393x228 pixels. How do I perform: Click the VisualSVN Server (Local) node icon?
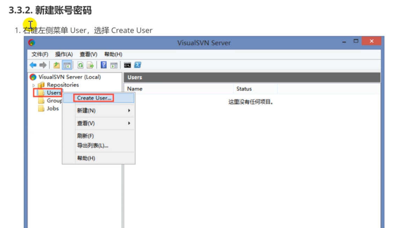(33, 77)
